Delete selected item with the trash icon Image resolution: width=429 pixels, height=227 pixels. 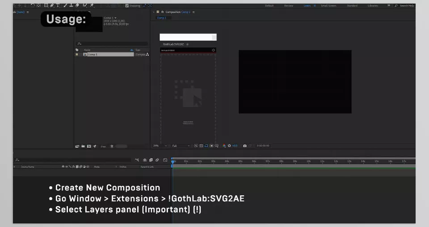pyautogui.click(x=112, y=146)
